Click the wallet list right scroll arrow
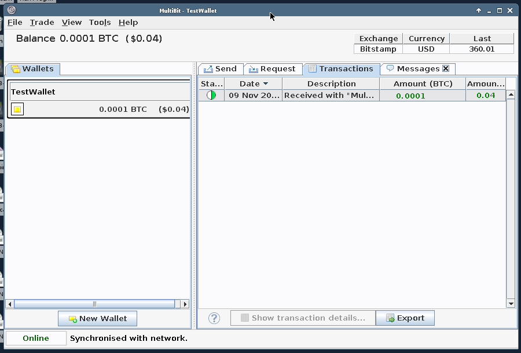Image resolution: width=521 pixels, height=353 pixels. 185,304
